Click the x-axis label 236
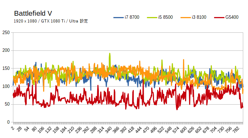Screen dimensions: 248x138 [x=78, y=130]
